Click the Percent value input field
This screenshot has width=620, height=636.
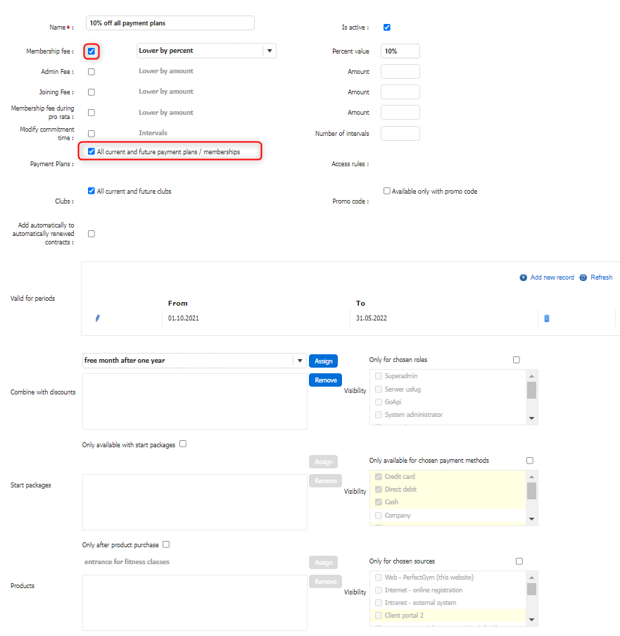tap(400, 51)
